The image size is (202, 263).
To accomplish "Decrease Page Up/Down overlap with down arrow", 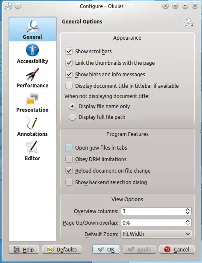I will point(188,224).
